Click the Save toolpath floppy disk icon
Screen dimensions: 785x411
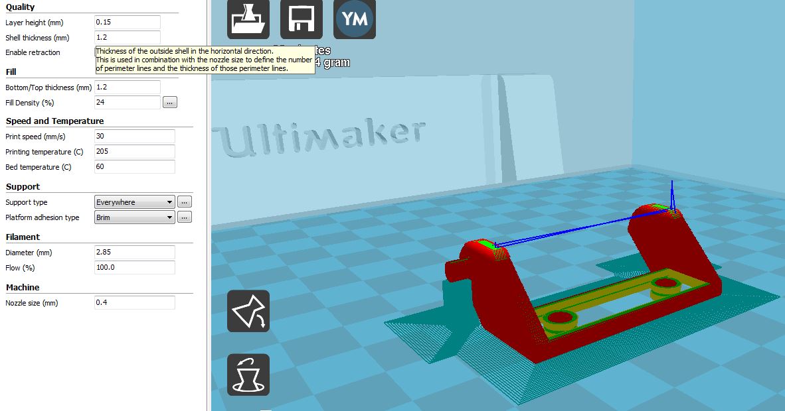(302, 19)
